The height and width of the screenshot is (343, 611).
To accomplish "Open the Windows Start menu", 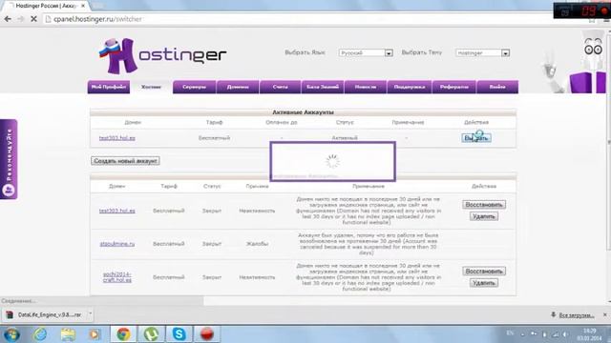I will point(11,334).
